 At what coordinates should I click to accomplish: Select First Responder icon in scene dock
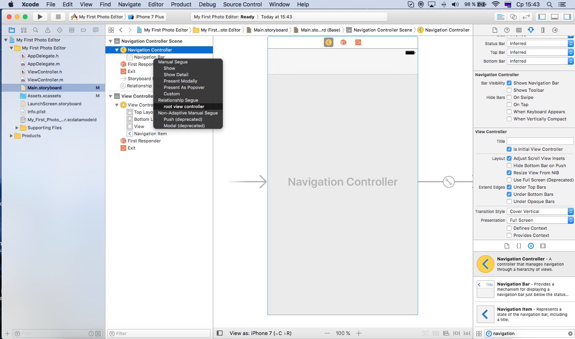click(343, 42)
